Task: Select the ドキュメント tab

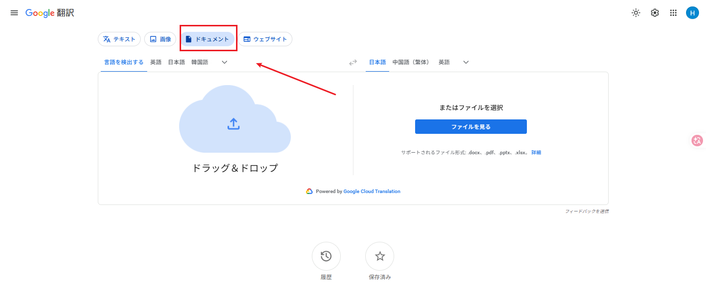Action: tap(207, 39)
